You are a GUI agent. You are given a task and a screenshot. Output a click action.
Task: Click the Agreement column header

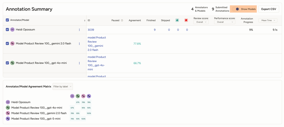pos(135,20)
